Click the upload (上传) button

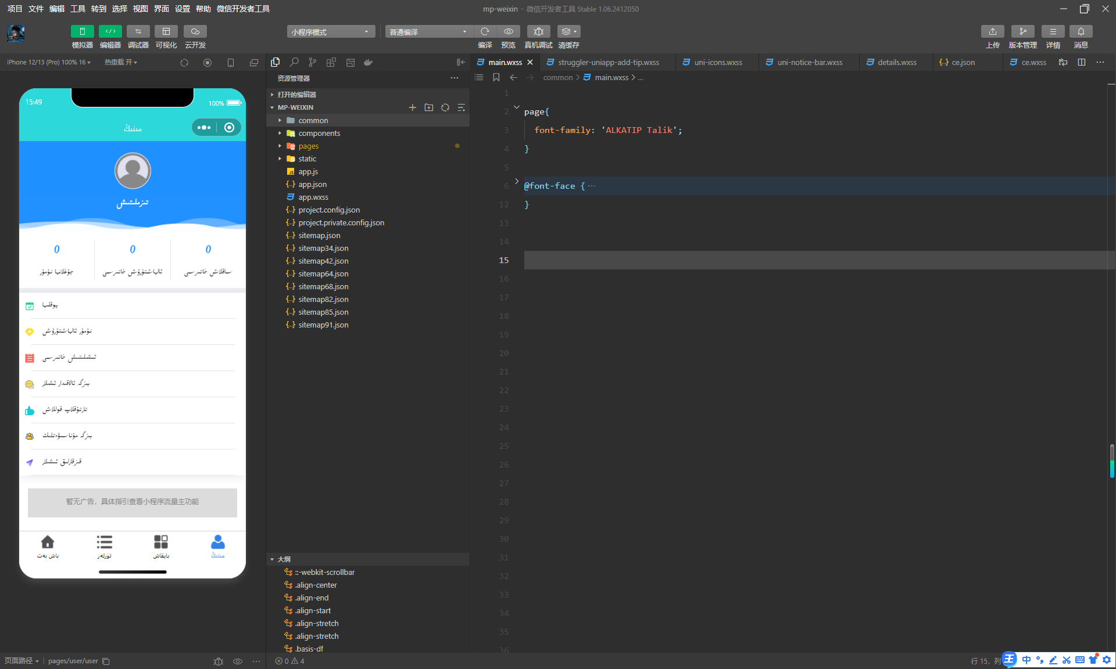[x=992, y=31]
